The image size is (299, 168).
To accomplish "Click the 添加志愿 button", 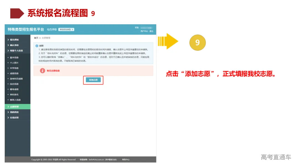I will tap(93, 80).
